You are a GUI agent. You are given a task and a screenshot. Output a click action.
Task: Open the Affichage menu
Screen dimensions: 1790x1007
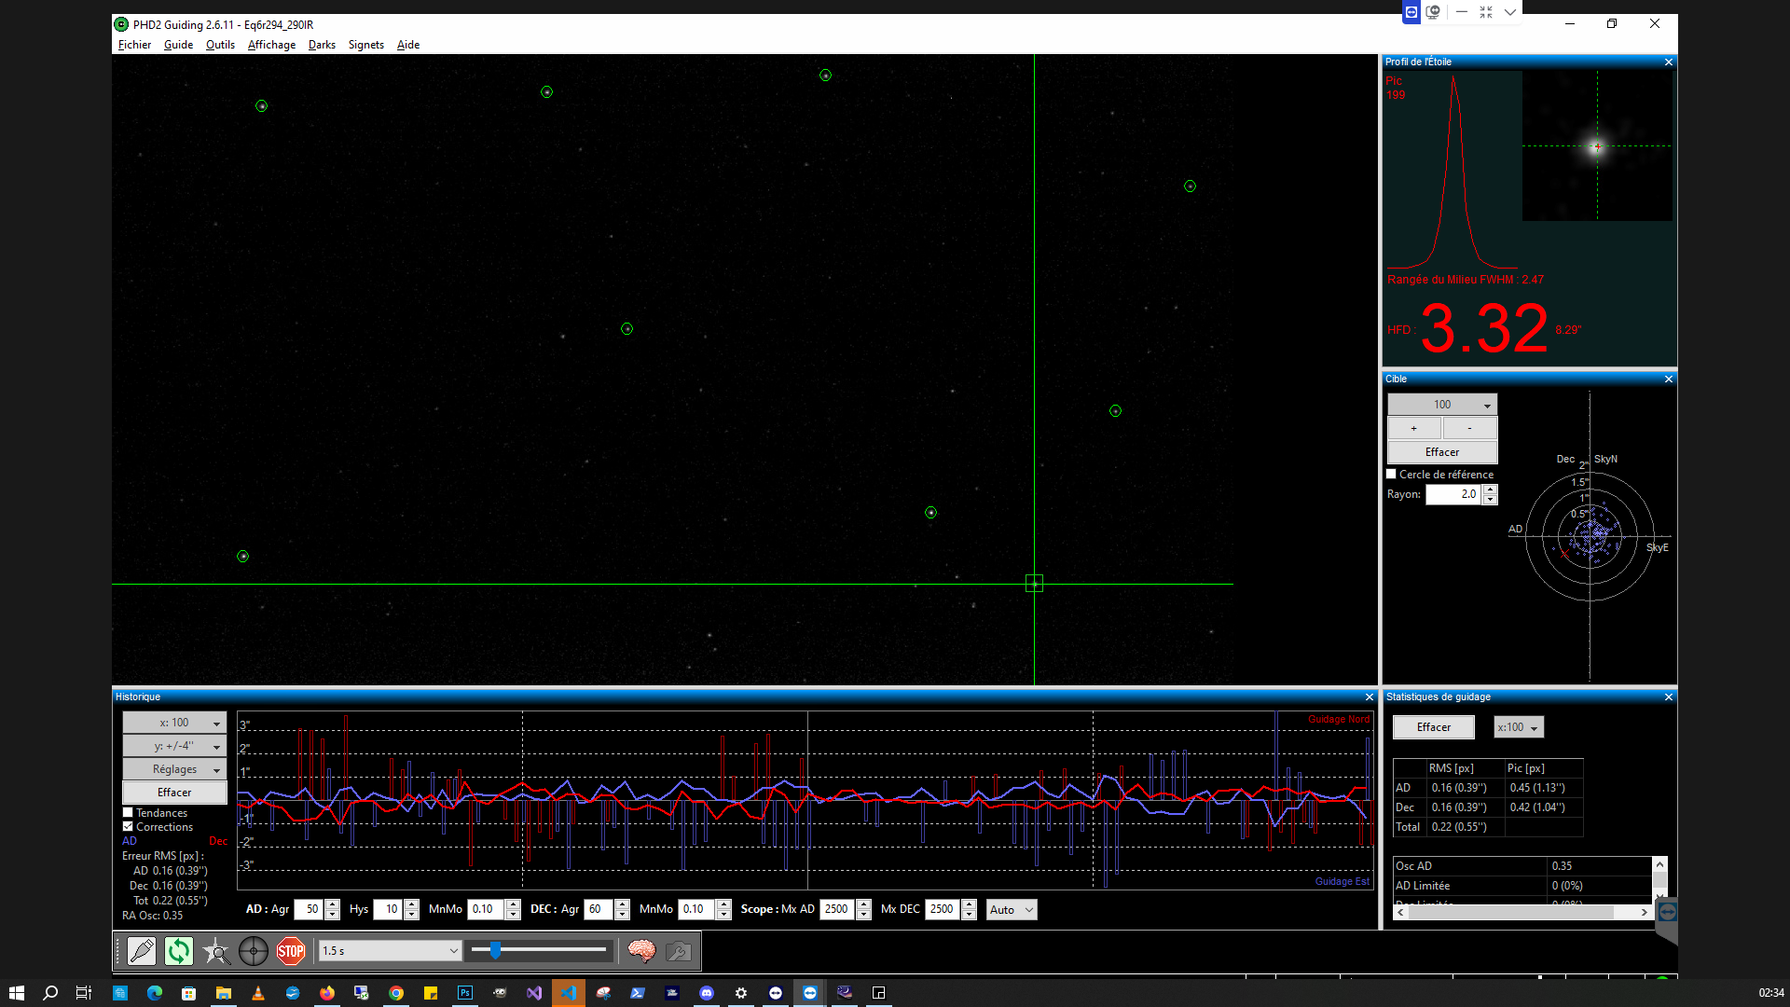point(271,45)
